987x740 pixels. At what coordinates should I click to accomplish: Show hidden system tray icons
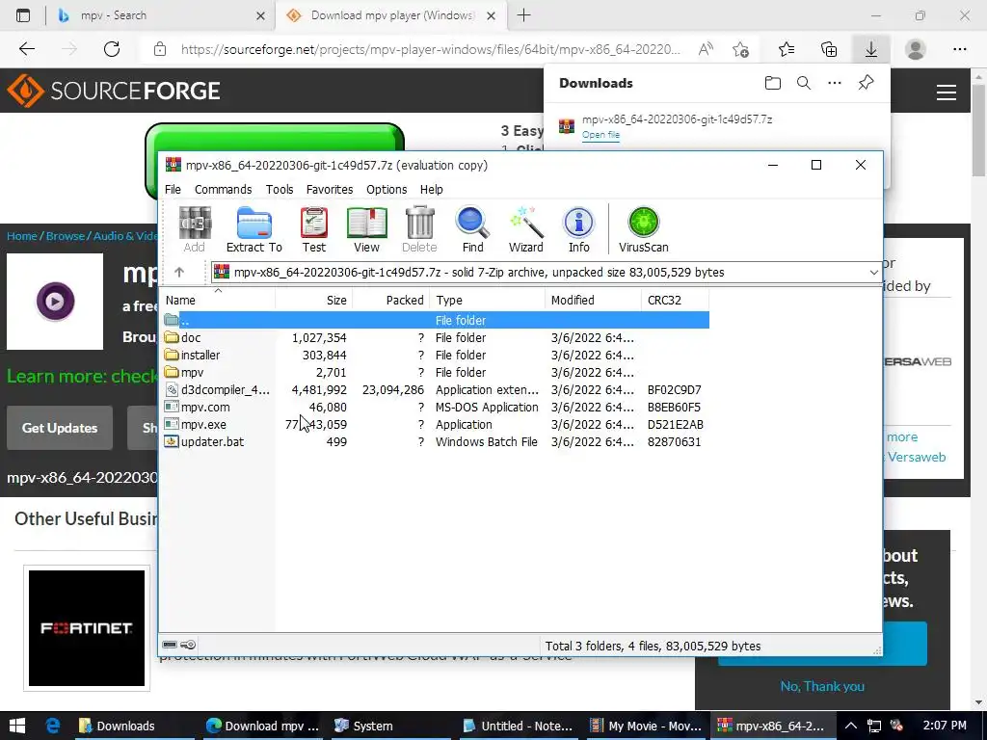(x=850, y=726)
